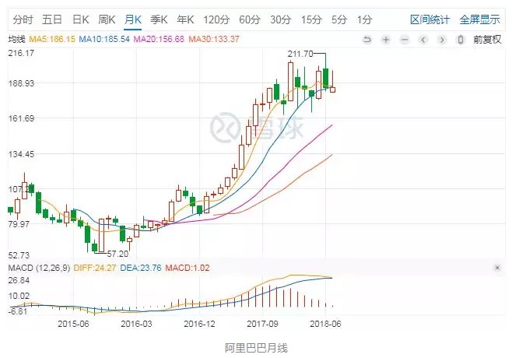Select the 120分 interval tab
Viewport: 512px width, 358px height.
216,20
